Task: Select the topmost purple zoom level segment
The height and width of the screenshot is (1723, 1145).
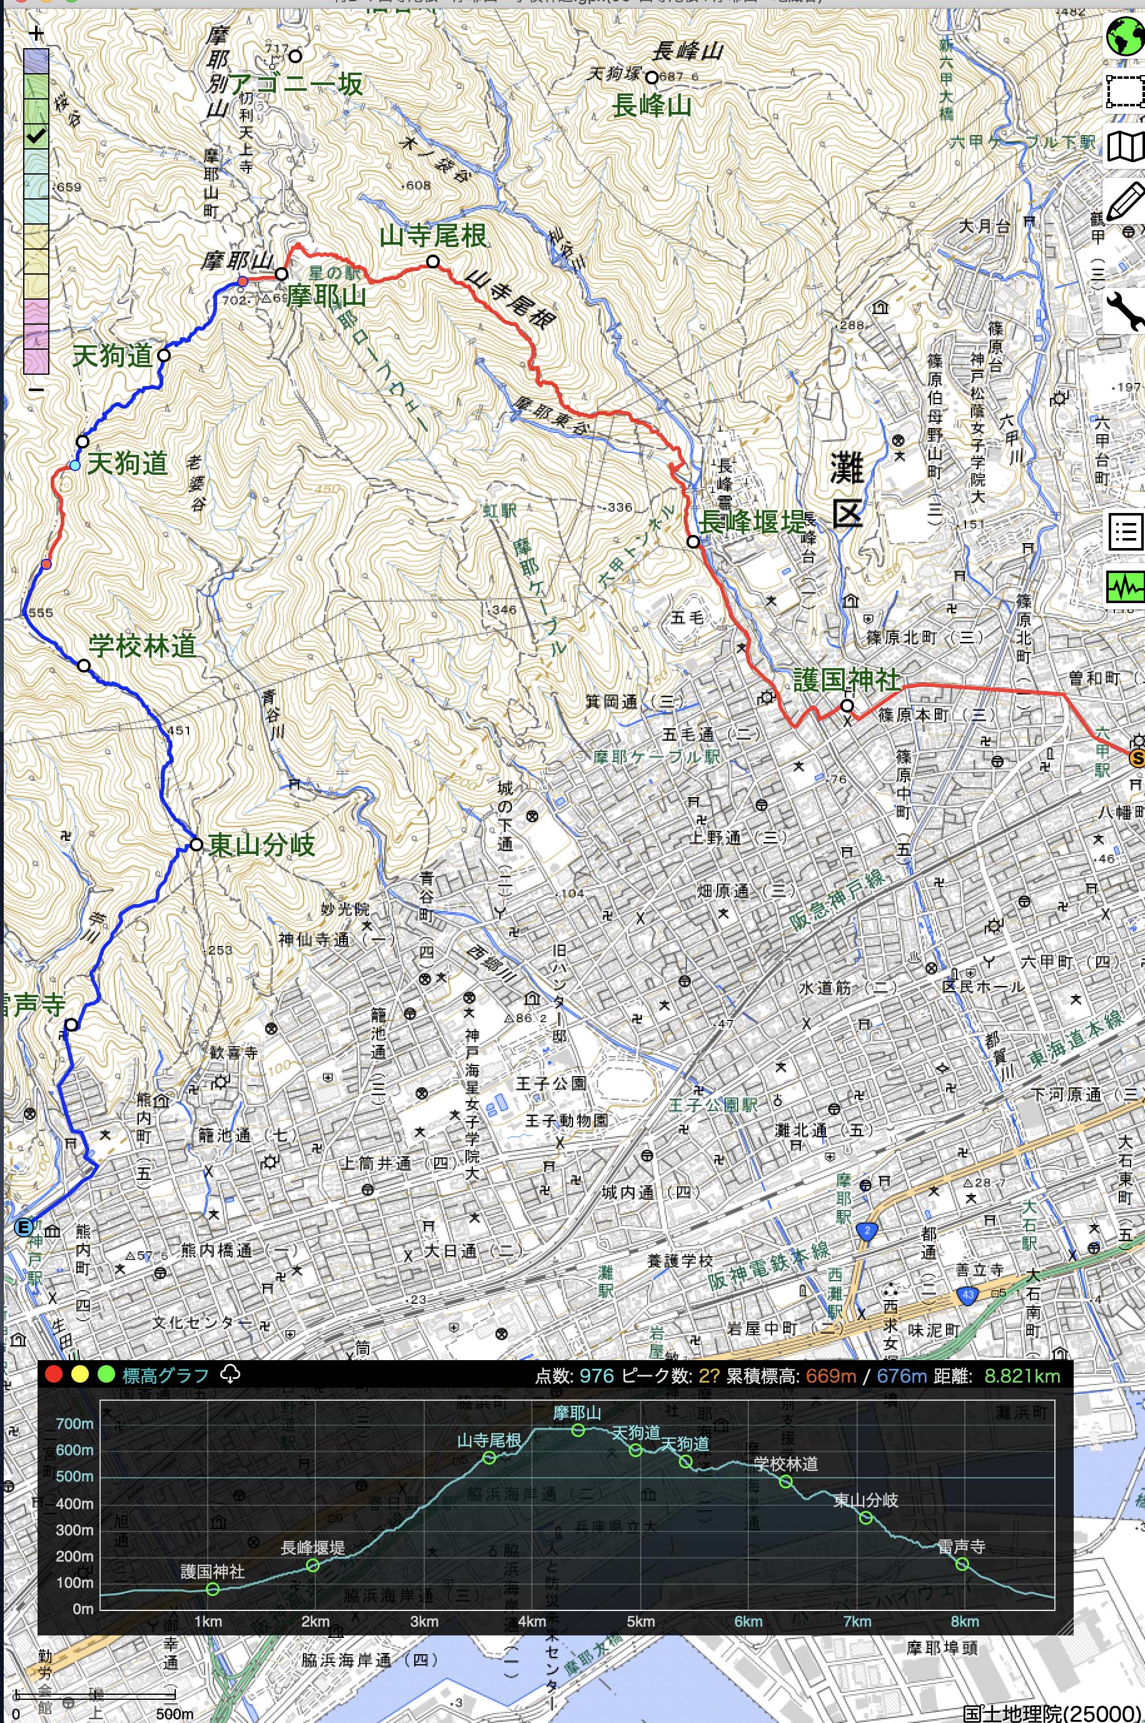Action: tap(36, 61)
